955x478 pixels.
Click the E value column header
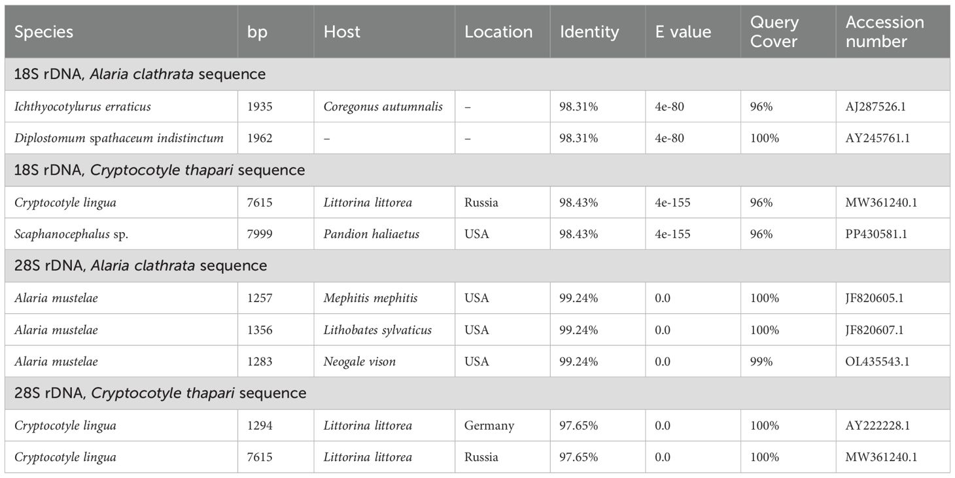(683, 32)
